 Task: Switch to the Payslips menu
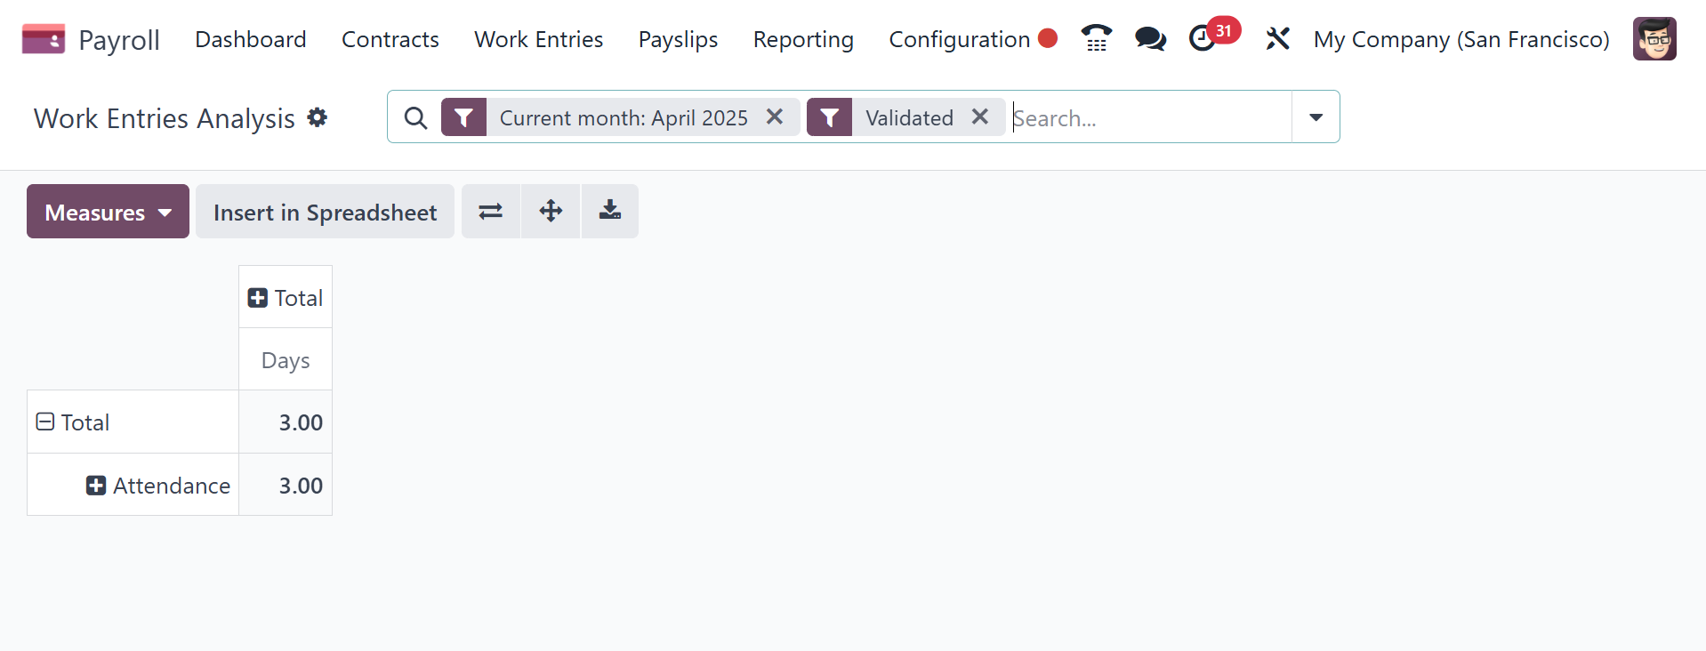(x=677, y=39)
